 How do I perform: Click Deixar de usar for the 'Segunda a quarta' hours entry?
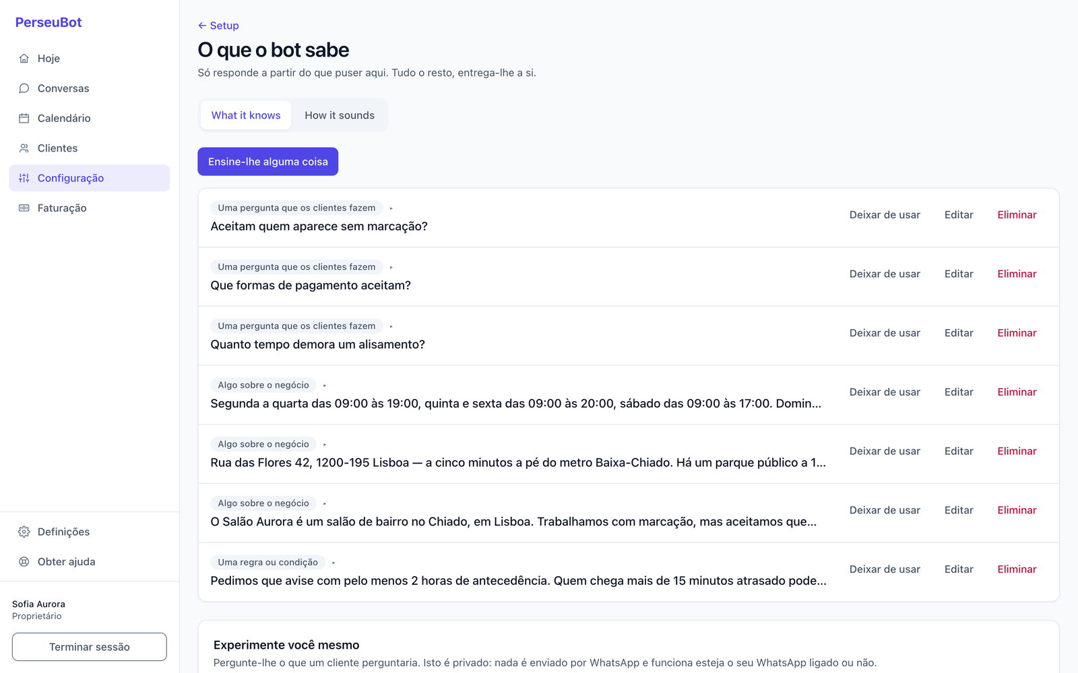click(x=885, y=392)
